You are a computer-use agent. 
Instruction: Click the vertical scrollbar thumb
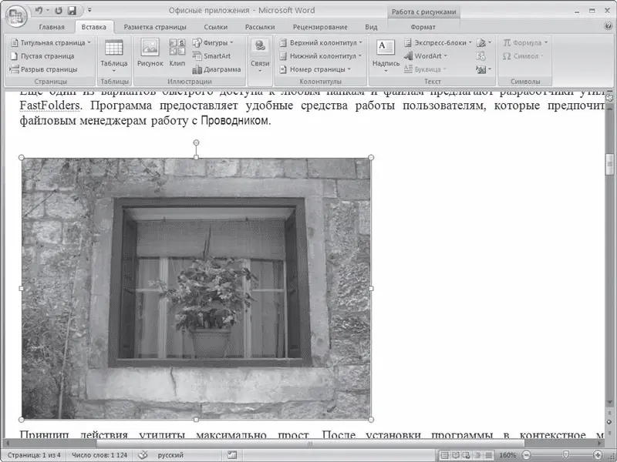tap(610, 164)
